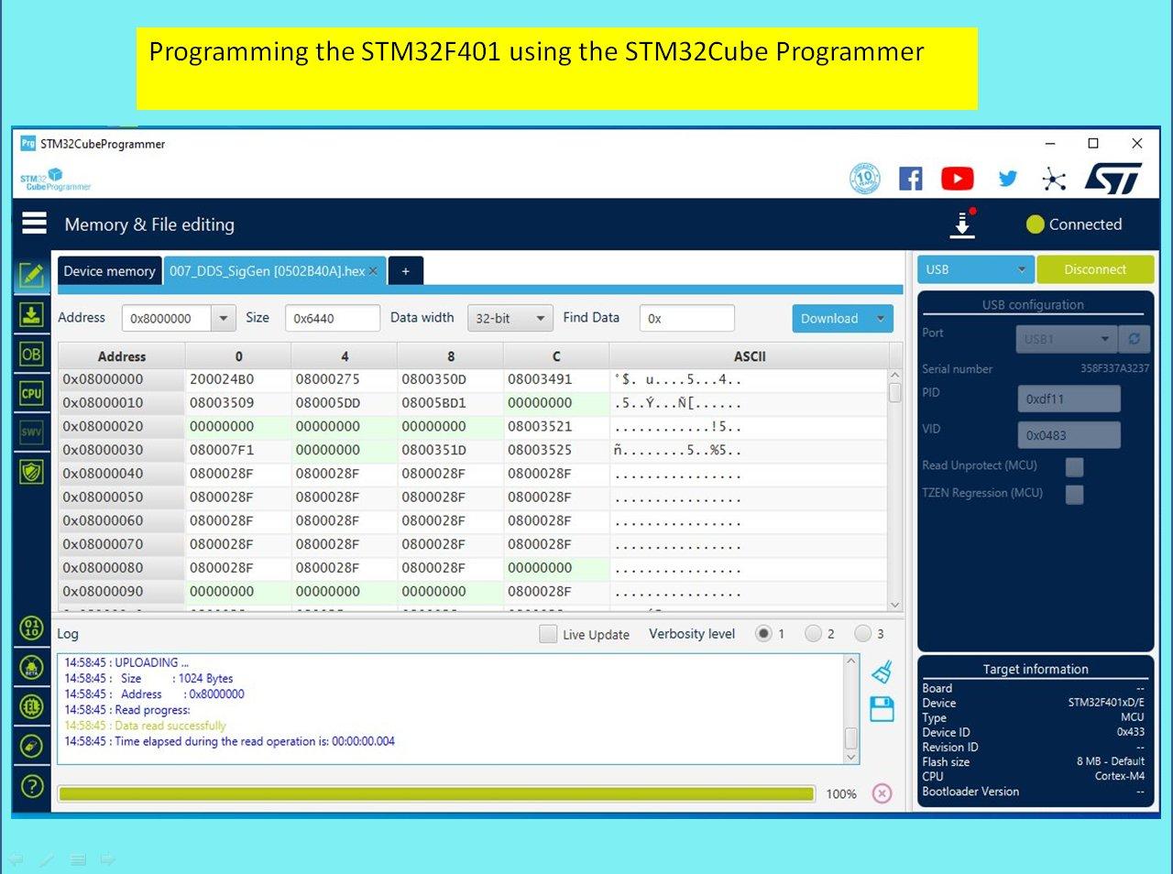This screenshot has width=1173, height=874.
Task: Enable the Live Update checkbox
Action: [548, 634]
